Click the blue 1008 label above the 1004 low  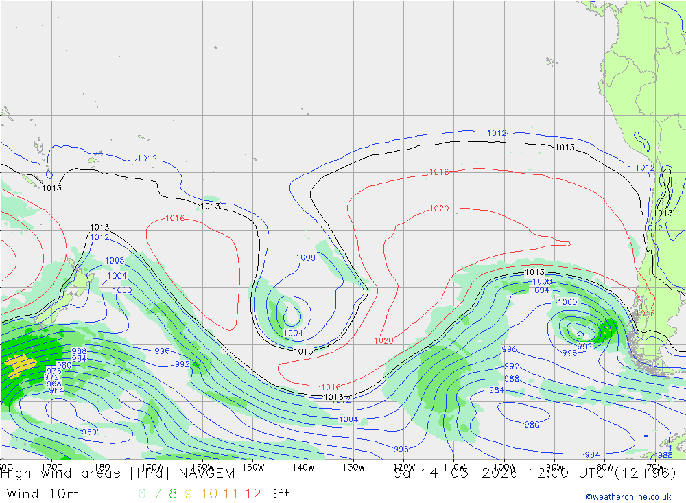(x=306, y=258)
